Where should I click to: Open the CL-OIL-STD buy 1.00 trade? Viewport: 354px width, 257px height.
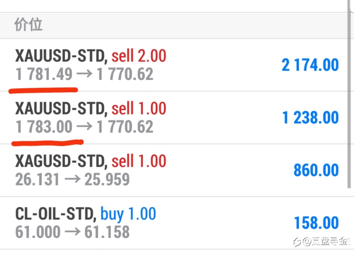pyautogui.click(x=173, y=223)
